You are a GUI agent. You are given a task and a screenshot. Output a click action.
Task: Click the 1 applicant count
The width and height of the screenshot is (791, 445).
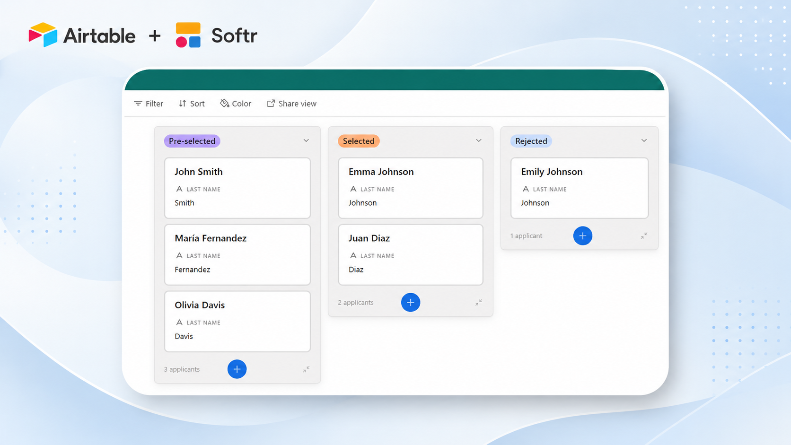click(x=526, y=236)
